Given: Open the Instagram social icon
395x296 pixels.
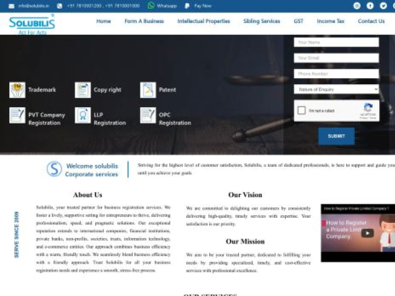Looking at the screenshot, I should 357,5.
